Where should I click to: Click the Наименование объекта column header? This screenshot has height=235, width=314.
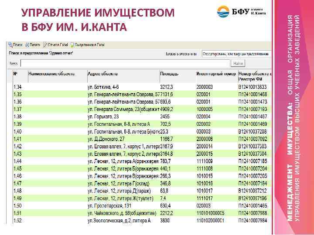point(51,74)
